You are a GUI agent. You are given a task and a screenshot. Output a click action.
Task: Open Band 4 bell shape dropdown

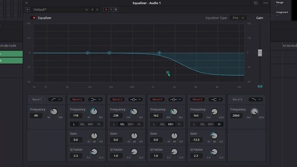point(175,99)
